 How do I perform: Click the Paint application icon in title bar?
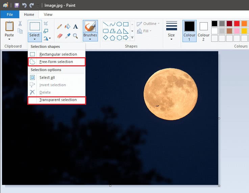pos(5,5)
